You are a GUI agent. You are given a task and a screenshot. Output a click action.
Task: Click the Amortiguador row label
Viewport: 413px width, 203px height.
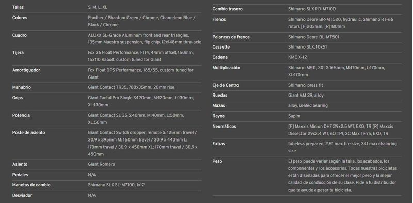click(x=25, y=70)
